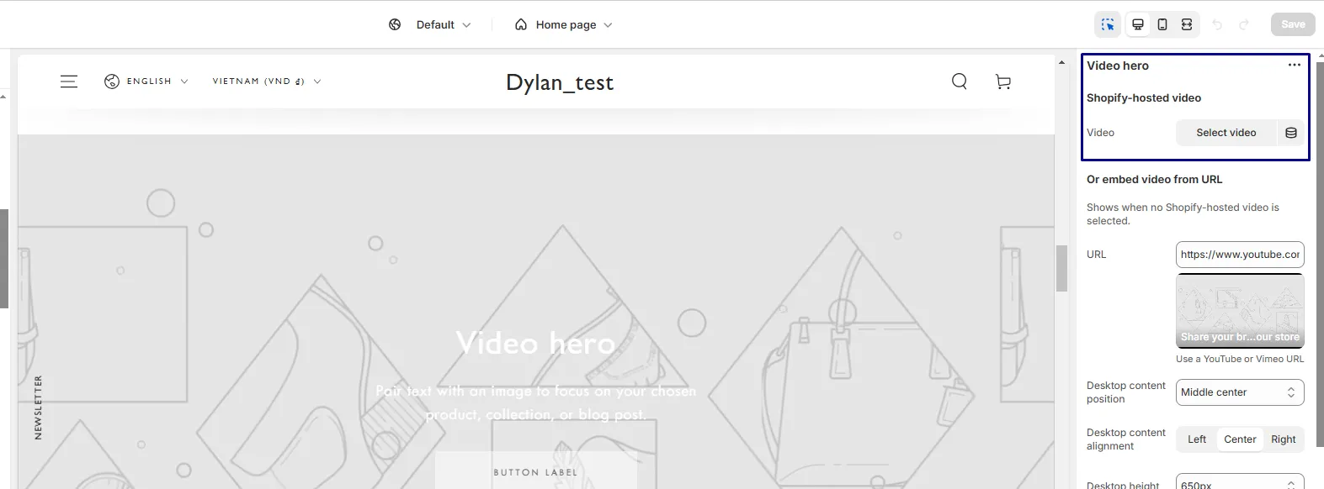Click the dynamic source database icon
The height and width of the screenshot is (489, 1324).
click(x=1290, y=133)
